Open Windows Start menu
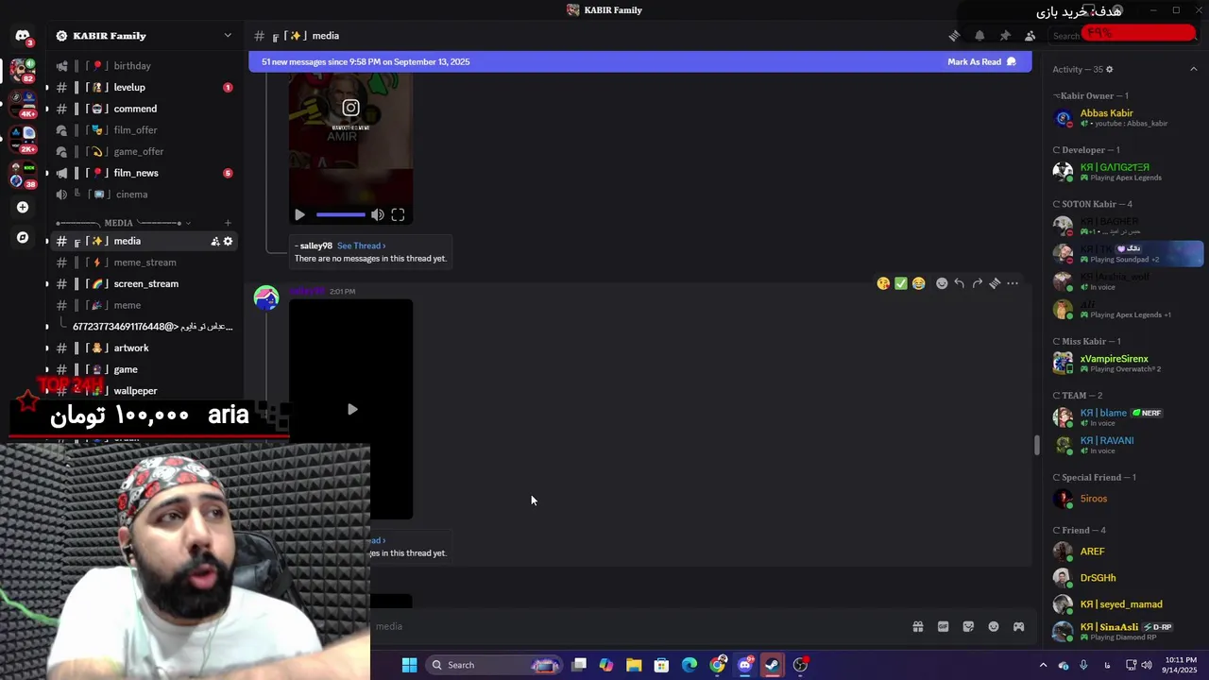The width and height of the screenshot is (1209, 680). (x=409, y=665)
